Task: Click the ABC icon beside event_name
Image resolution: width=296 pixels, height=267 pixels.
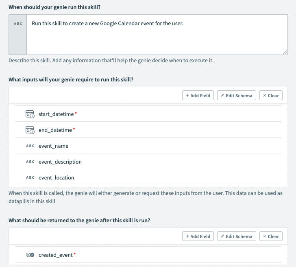Action: click(x=30, y=146)
